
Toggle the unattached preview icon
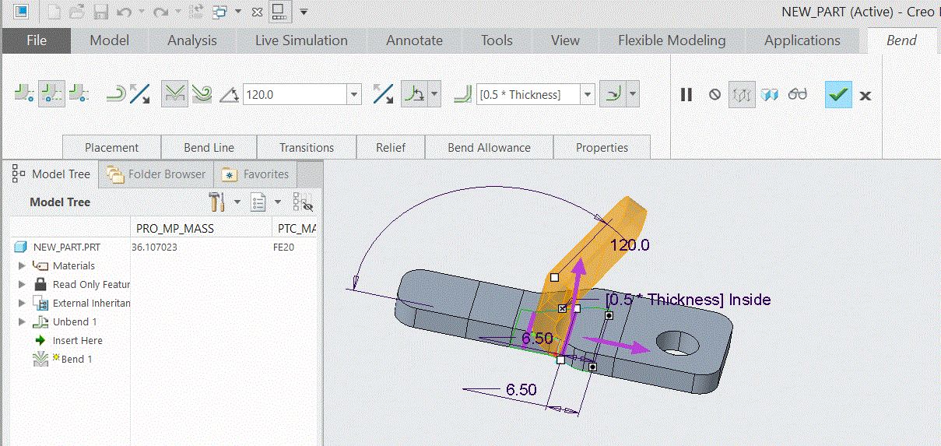point(742,94)
